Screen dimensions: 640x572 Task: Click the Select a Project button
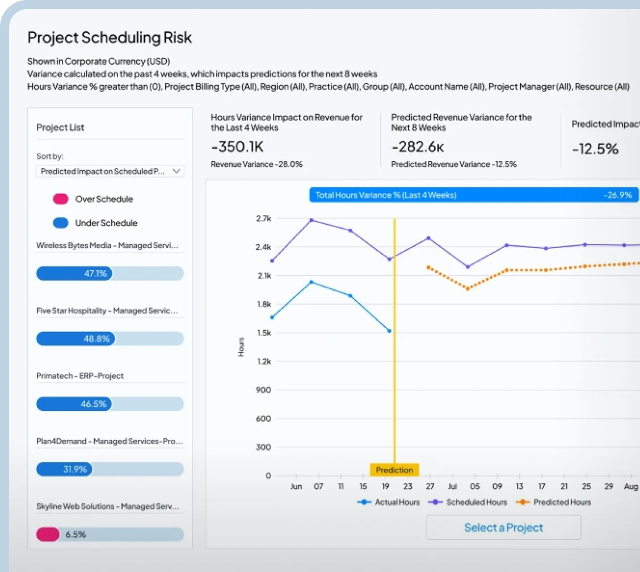click(503, 528)
